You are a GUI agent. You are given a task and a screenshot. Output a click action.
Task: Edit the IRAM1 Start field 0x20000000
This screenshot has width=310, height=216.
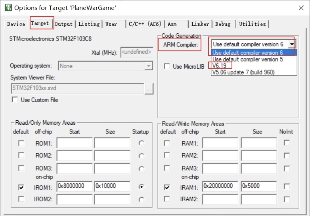(220, 186)
